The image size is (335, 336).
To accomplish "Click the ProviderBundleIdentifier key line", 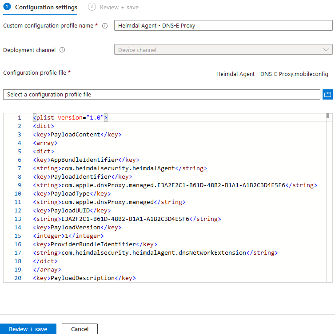I will point(95,244).
